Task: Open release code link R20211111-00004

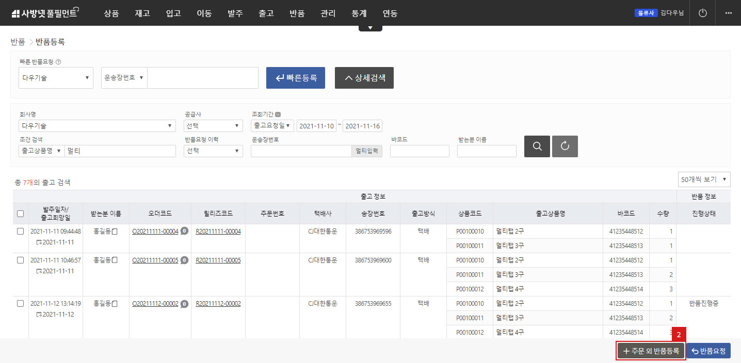Action: click(218, 232)
